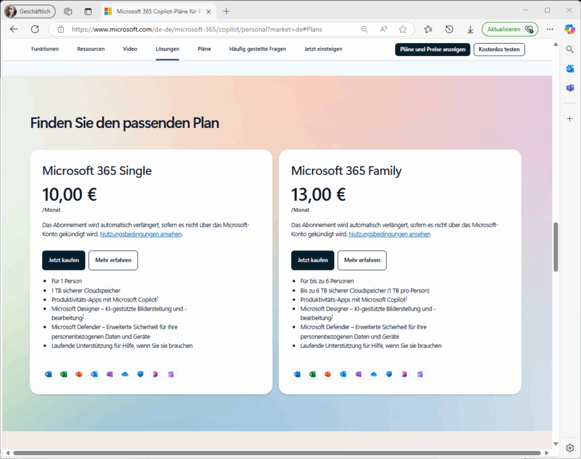
Task: Select the Funktionen navigation item
Action: click(x=45, y=49)
